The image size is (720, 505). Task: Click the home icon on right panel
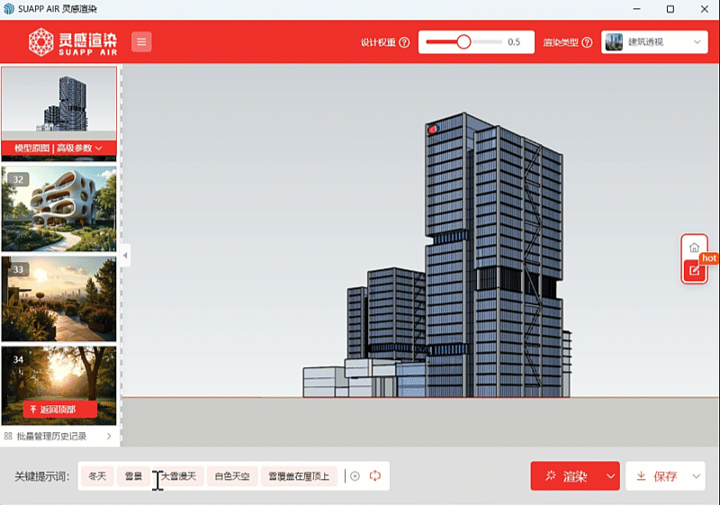click(x=693, y=248)
